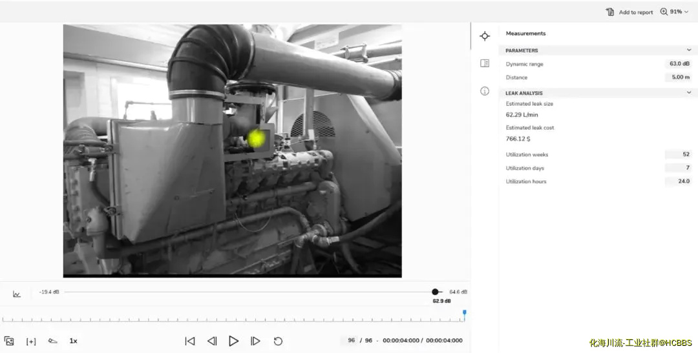Open the Measurements crosshair panel tab

point(485,36)
